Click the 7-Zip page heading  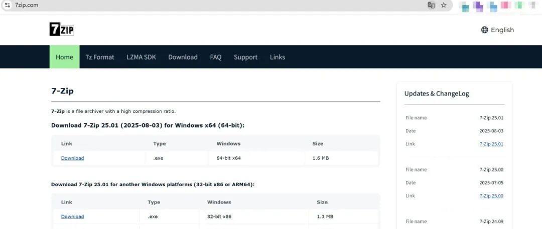(x=63, y=91)
